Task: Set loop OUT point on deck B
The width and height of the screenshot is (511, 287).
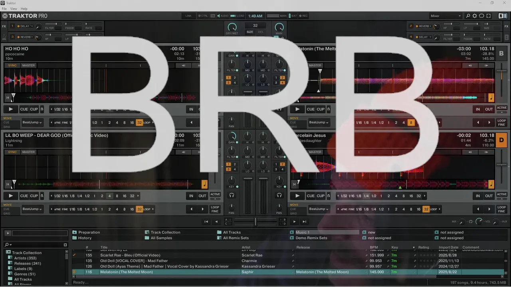Action: click(x=489, y=109)
